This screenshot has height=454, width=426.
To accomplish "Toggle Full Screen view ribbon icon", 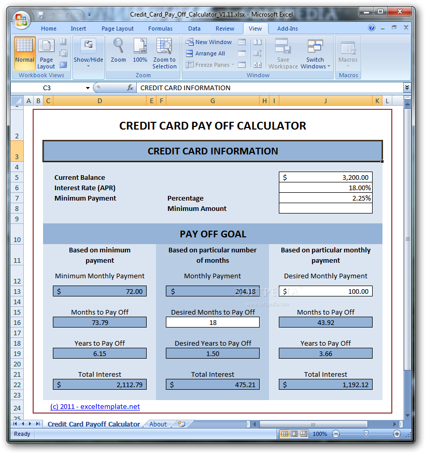I will pos(63,65).
